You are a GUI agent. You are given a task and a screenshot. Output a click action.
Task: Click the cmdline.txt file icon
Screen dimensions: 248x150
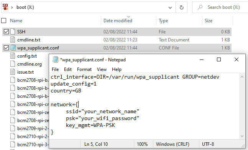(x=13, y=40)
